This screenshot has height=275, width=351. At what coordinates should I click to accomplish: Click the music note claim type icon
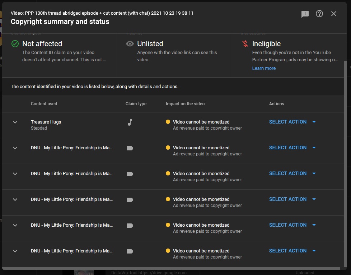click(130, 122)
